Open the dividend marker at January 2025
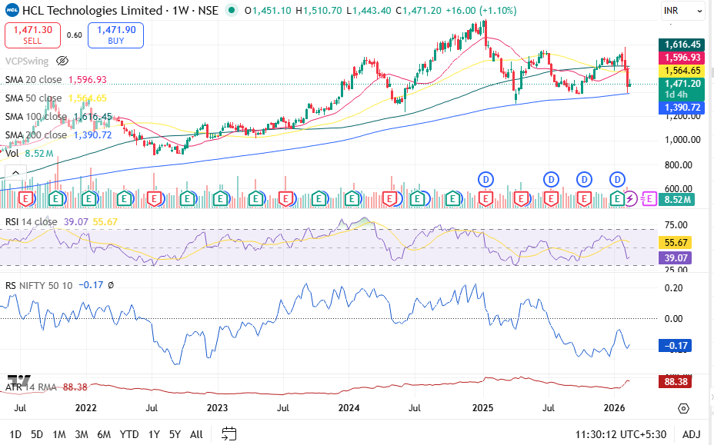This screenshot has width=714, height=445. 485,179
